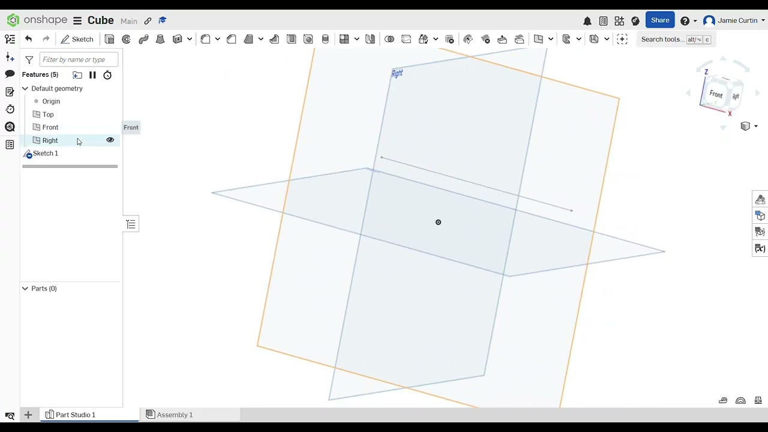Open the Fillet dropdown arrow
The width and height of the screenshot is (768, 432).
click(x=218, y=39)
